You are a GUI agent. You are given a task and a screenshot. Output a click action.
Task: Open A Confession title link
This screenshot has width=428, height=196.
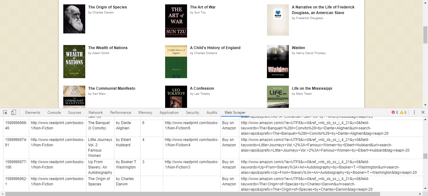202,88
